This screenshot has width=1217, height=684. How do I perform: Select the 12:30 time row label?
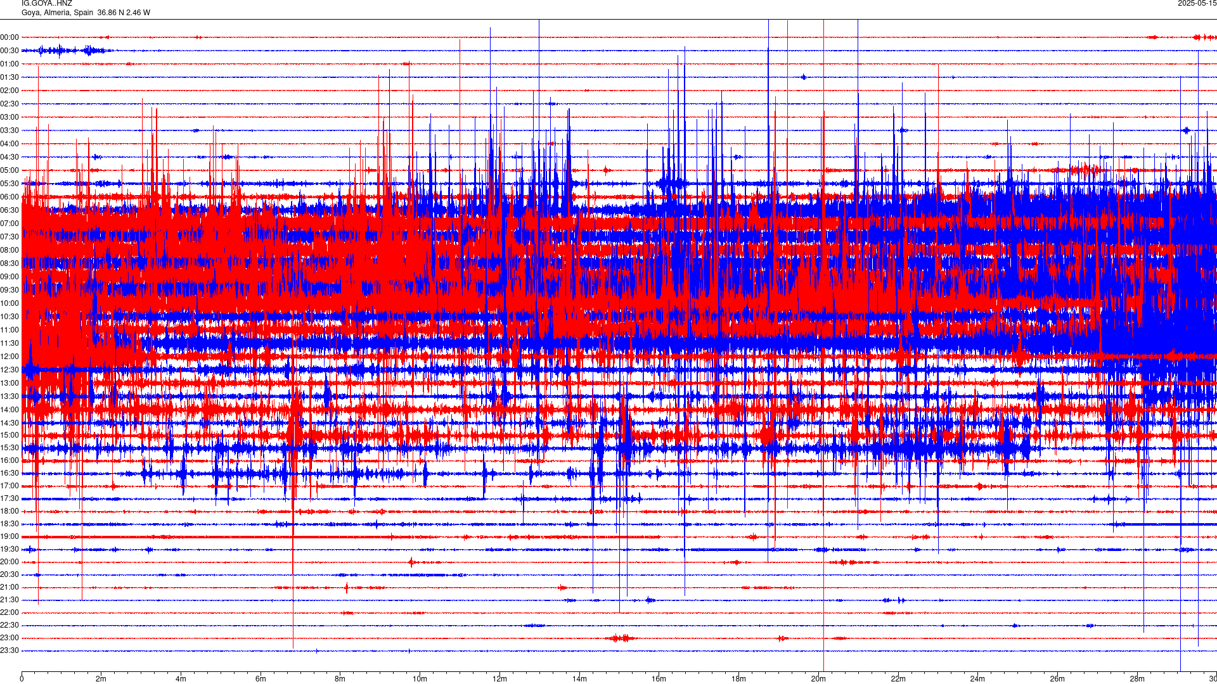click(x=10, y=370)
